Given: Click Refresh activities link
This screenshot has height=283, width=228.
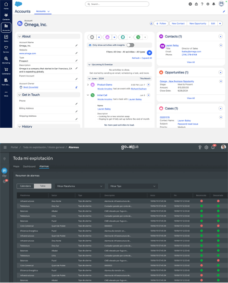Looking at the screenshot, I should 136,58.
